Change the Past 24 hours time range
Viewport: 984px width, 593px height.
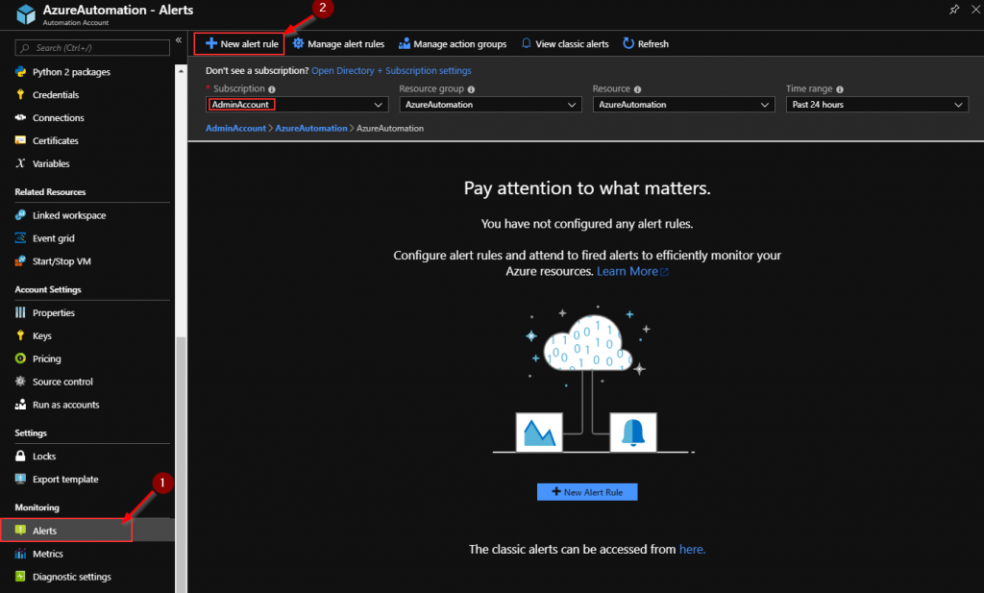coord(876,104)
